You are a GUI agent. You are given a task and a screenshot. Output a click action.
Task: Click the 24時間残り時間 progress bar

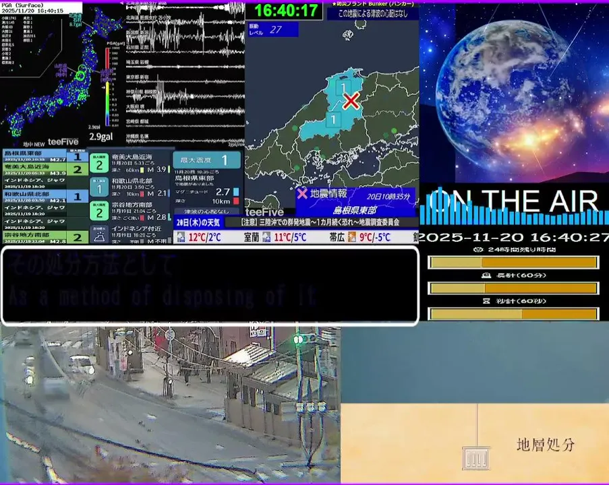[513, 263]
